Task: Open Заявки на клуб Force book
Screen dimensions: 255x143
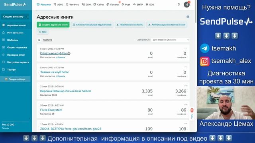Action: (x=55, y=72)
